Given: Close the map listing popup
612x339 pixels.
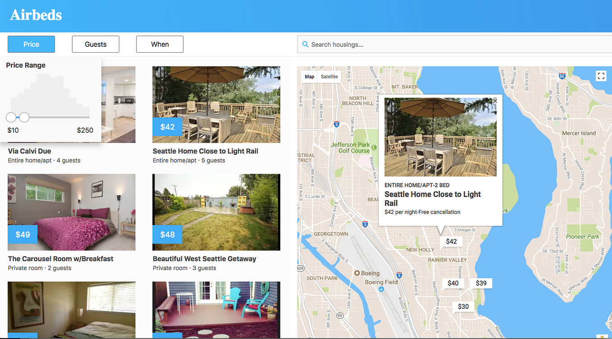Looking at the screenshot, I should pyautogui.click(x=494, y=100).
